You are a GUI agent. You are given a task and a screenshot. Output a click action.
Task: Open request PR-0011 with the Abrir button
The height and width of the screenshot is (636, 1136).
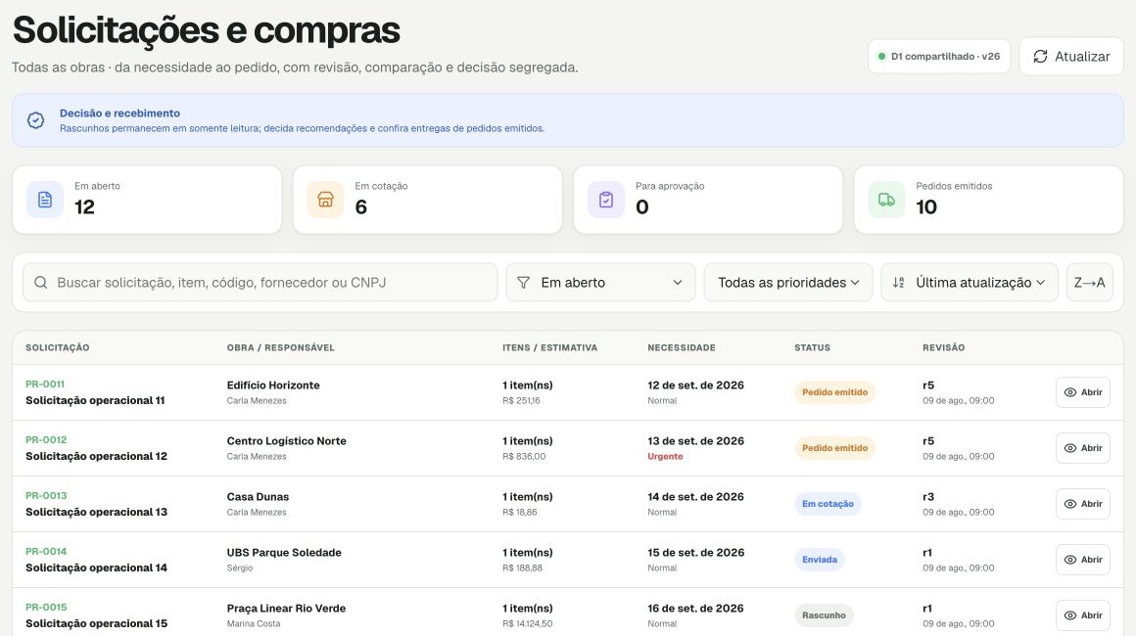click(x=1082, y=392)
